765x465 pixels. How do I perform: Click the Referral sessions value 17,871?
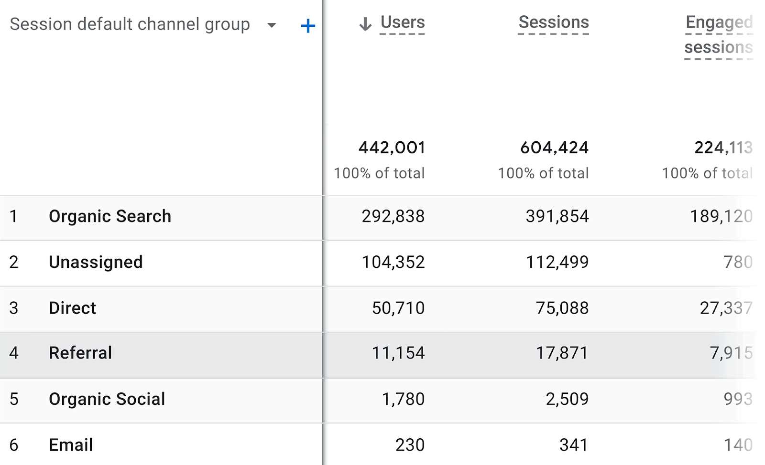pos(562,353)
